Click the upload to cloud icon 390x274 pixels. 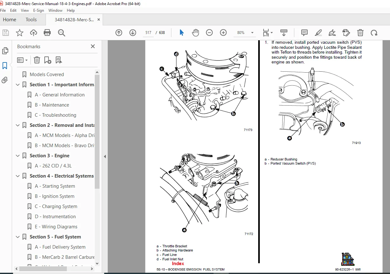click(34, 33)
